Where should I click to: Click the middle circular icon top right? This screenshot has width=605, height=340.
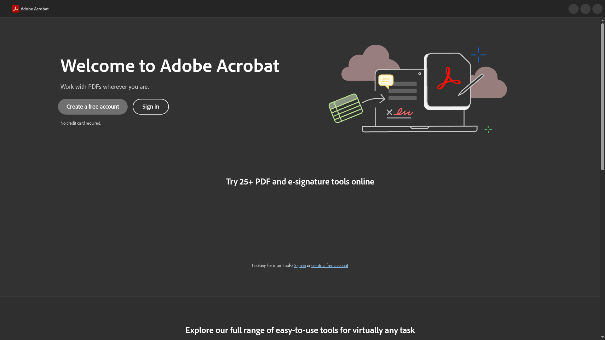point(585,8)
